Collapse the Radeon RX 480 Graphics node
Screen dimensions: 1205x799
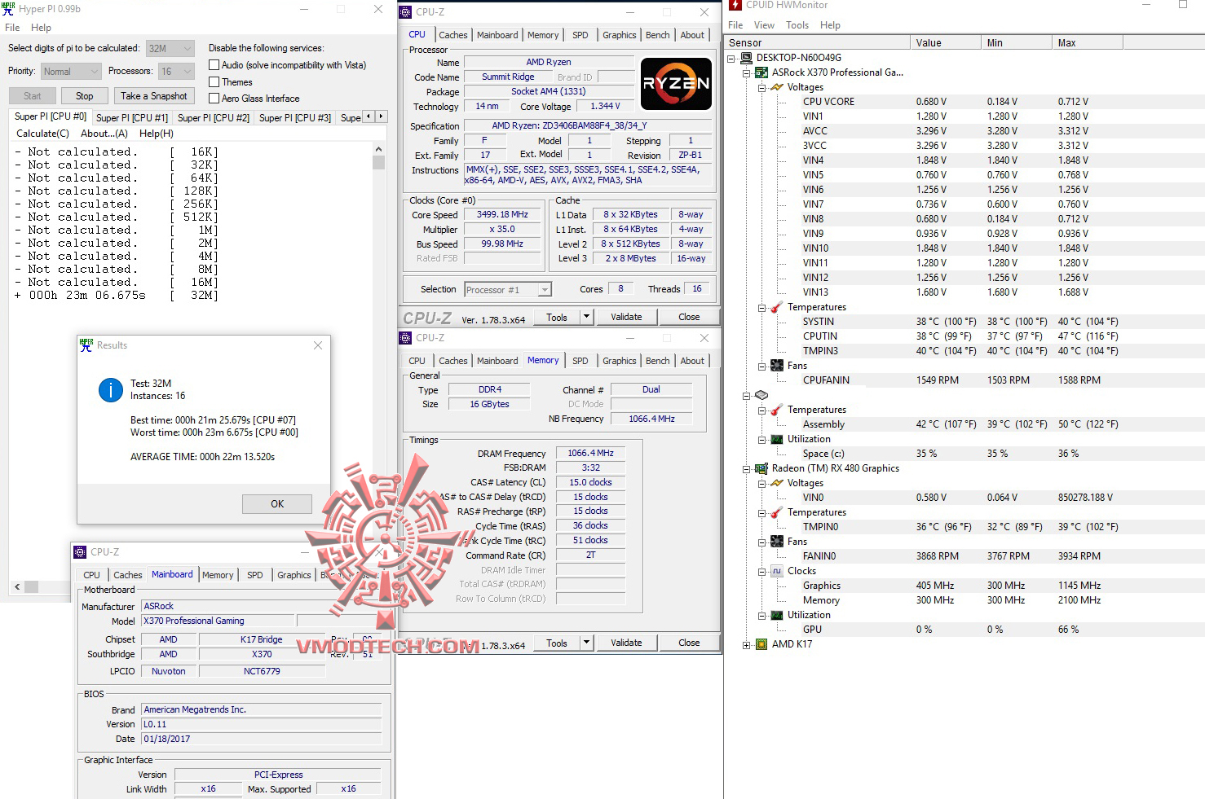coord(747,469)
